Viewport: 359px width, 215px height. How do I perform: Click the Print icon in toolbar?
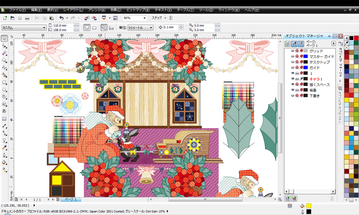[27, 18]
